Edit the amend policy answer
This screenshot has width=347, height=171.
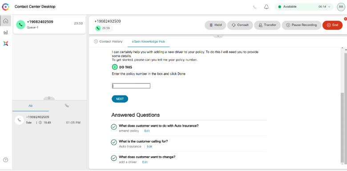pos(147,131)
